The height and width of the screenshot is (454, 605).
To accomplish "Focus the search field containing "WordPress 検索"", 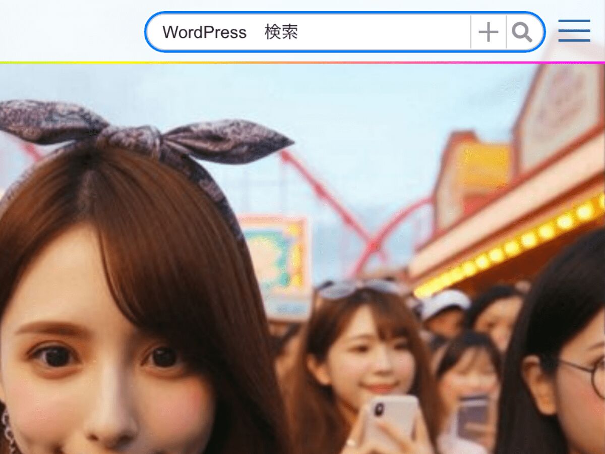I will pyautogui.click(x=309, y=32).
